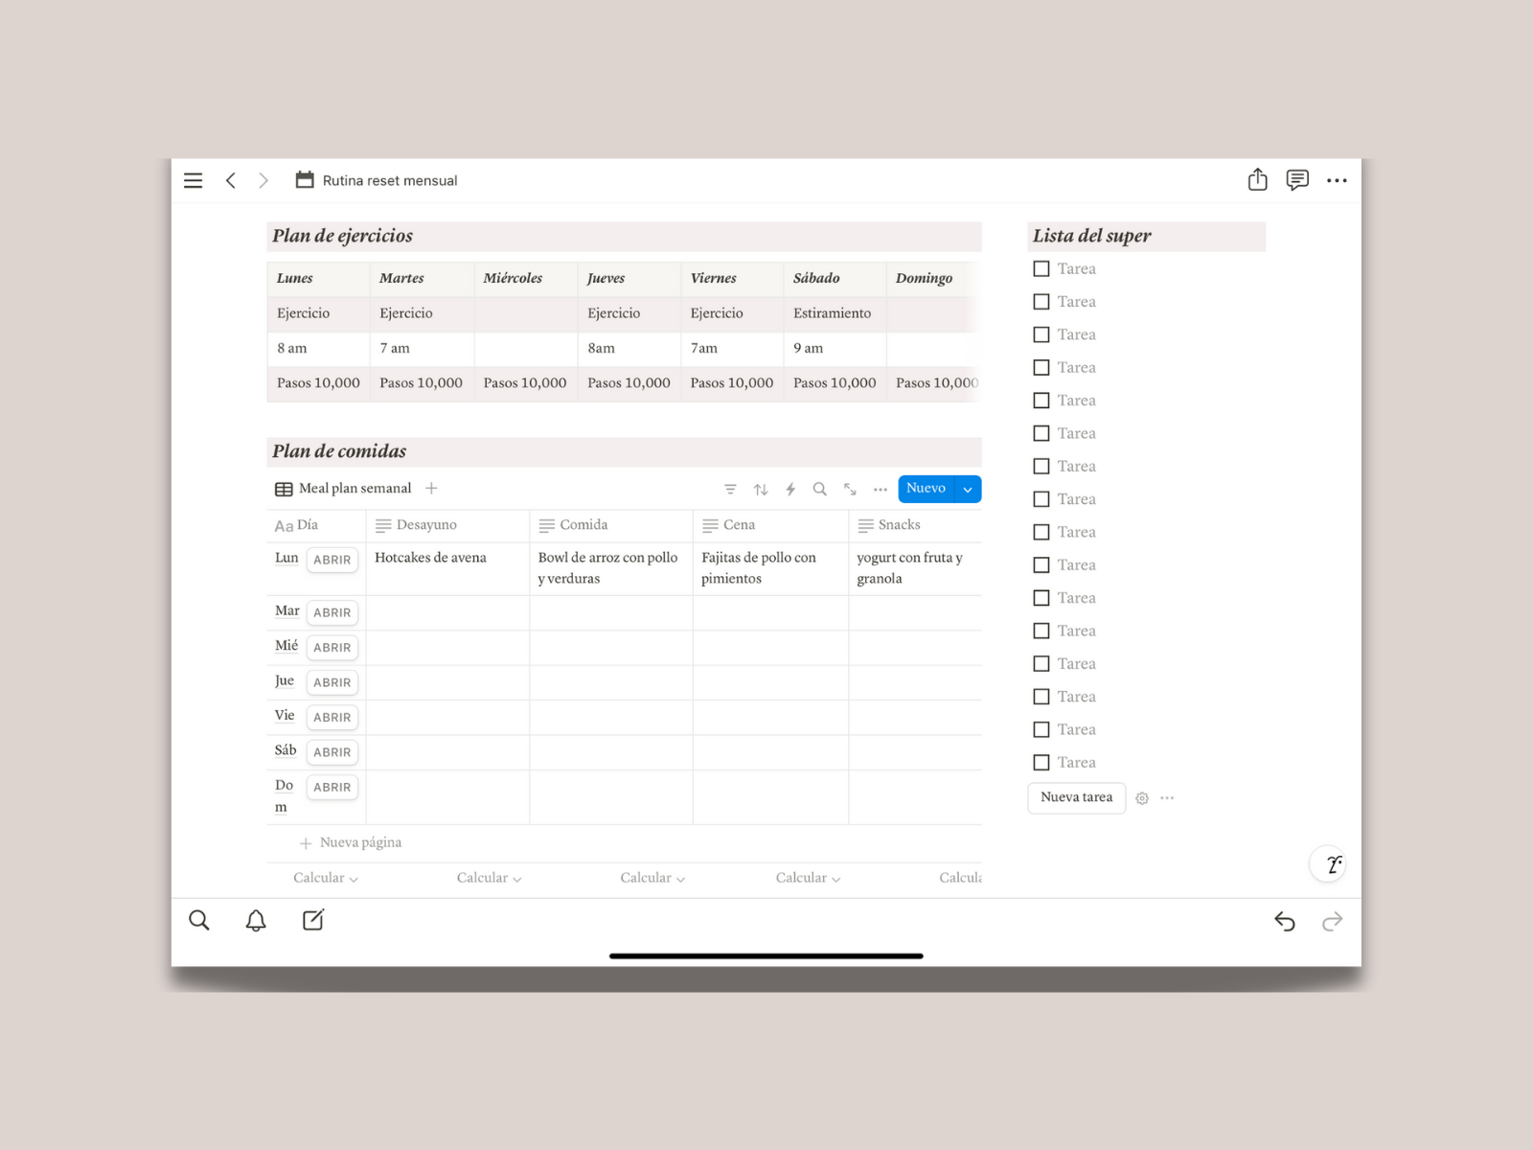Click the Miércoles header cell
This screenshot has height=1150, width=1533.
525,279
